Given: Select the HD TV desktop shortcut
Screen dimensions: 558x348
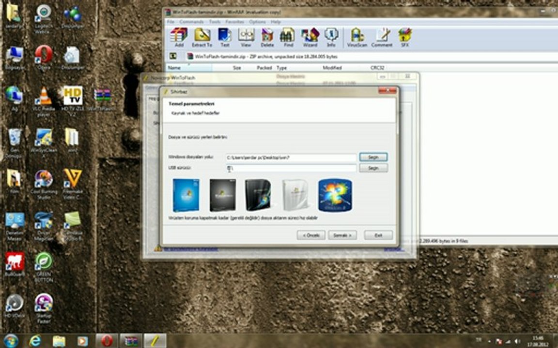Looking at the screenshot, I should pos(73,101).
